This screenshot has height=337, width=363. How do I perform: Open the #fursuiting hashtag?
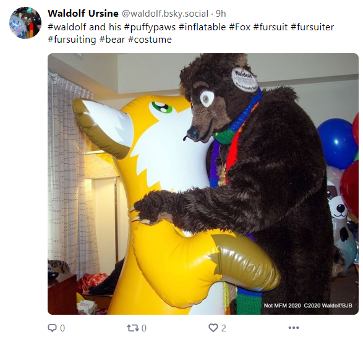tap(72, 40)
